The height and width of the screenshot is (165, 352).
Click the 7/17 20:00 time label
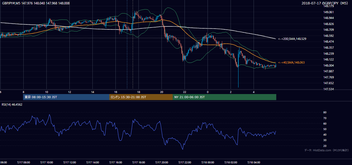pyautogui.click(x=161, y=163)
